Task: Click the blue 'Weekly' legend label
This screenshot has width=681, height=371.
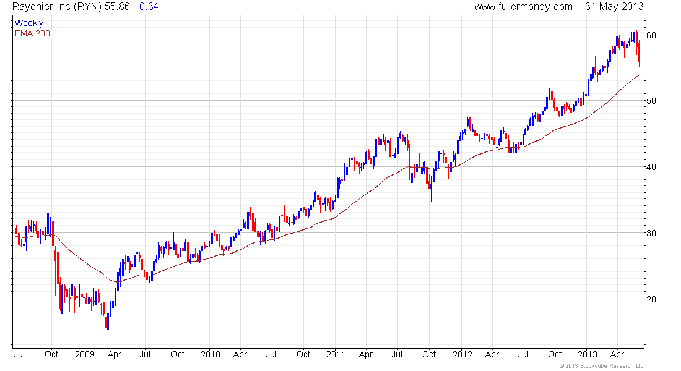Action: [x=29, y=23]
